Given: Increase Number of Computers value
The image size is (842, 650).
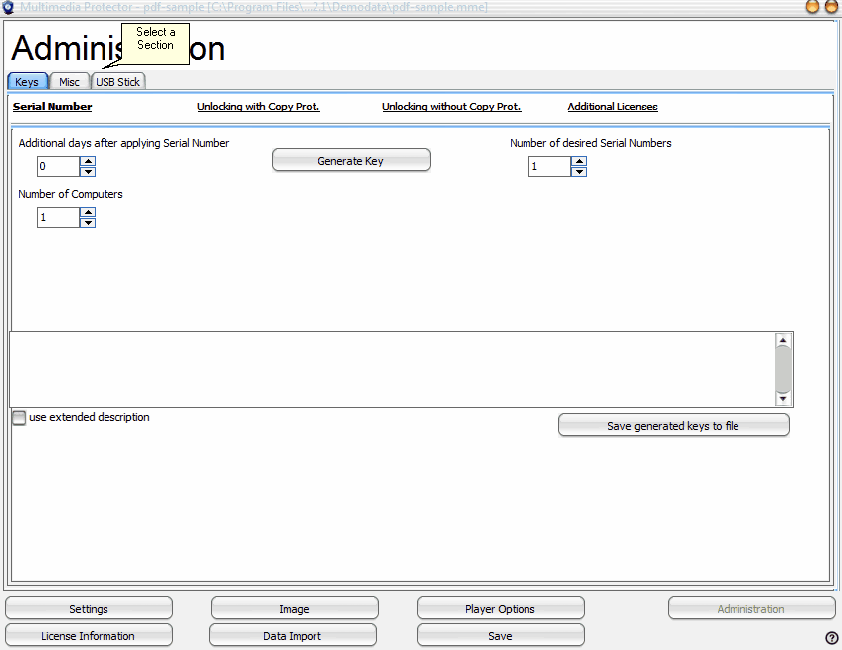Looking at the screenshot, I should tap(88, 212).
